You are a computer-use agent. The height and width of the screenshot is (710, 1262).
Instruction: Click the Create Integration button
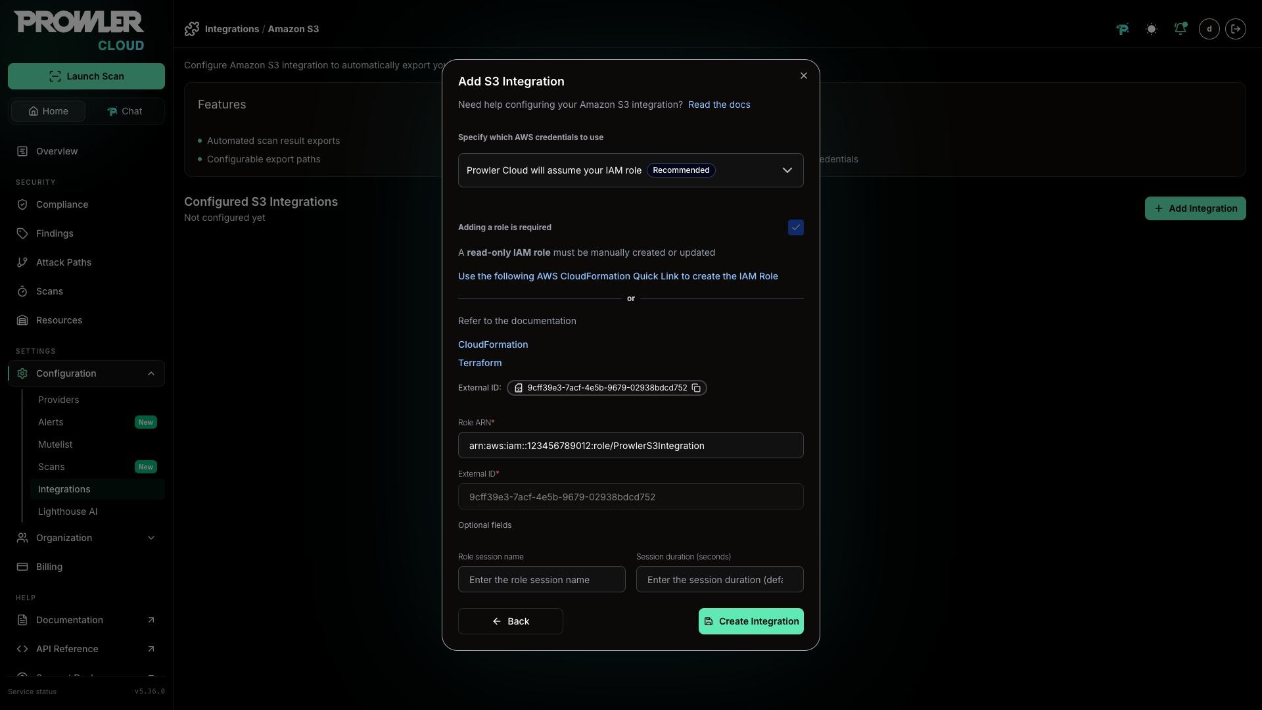[x=751, y=621]
